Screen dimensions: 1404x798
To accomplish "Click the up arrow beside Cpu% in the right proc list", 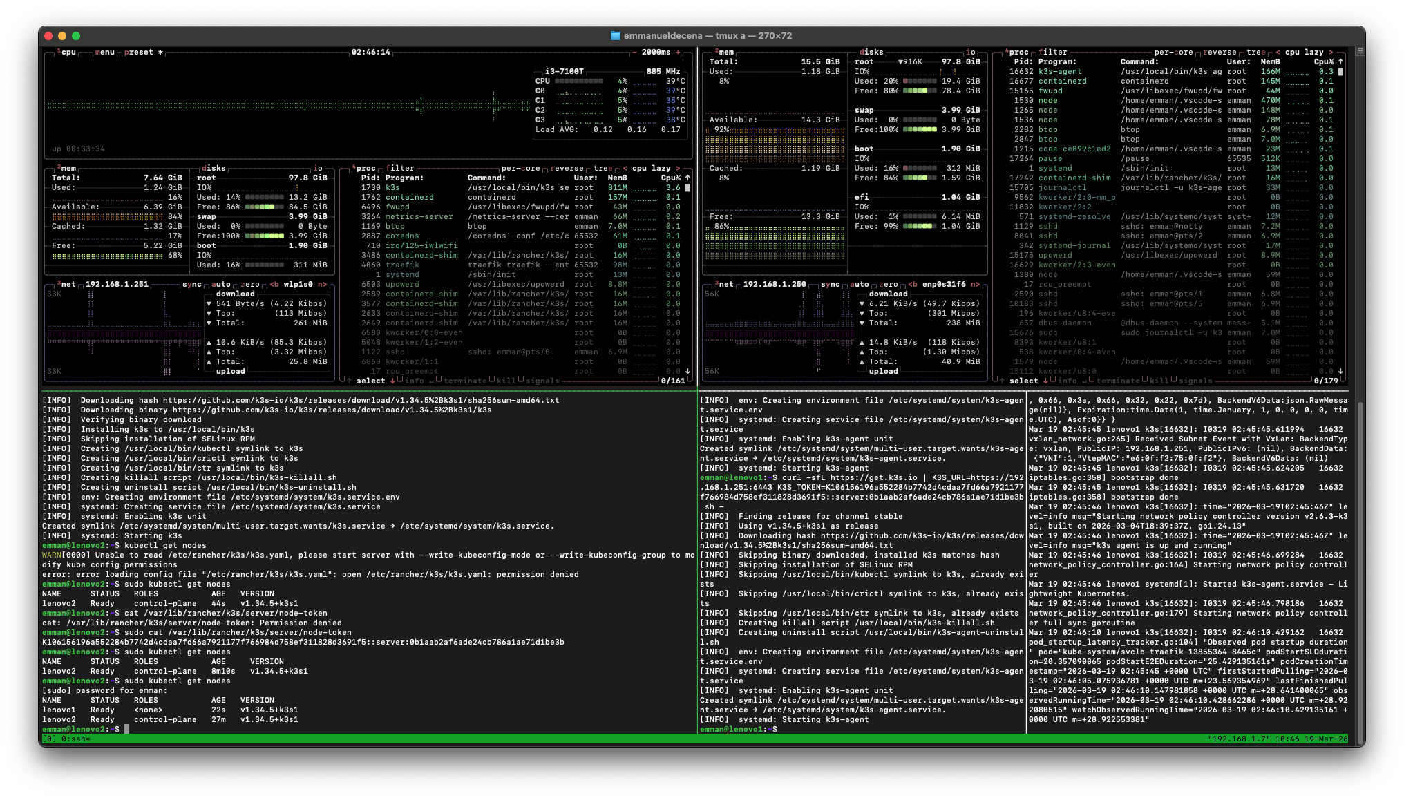I will point(1340,61).
